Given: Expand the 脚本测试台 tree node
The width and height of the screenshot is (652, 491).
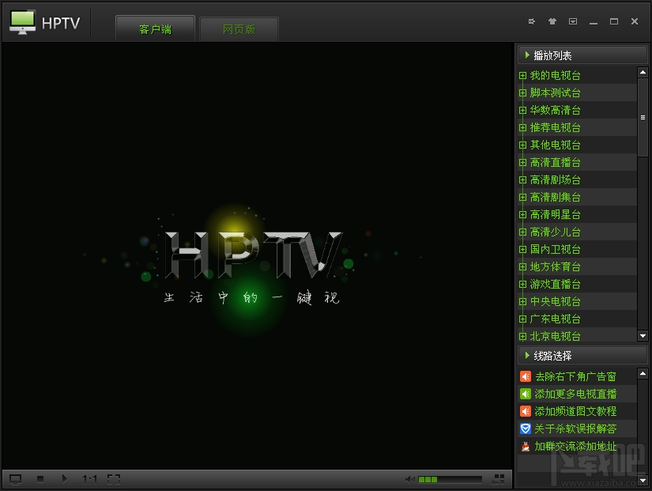Looking at the screenshot, I should 522,93.
